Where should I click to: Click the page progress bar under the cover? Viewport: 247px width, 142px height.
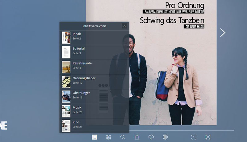click(182, 131)
